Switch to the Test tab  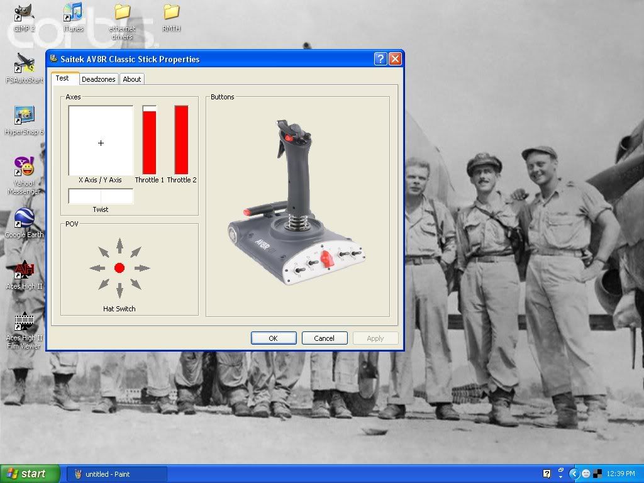65,78
